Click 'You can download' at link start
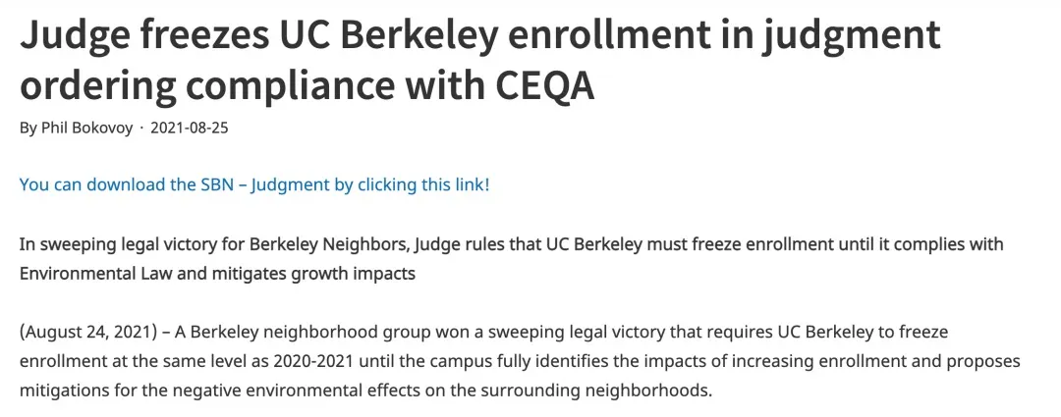This screenshot has width=1061, height=417. coord(80,184)
